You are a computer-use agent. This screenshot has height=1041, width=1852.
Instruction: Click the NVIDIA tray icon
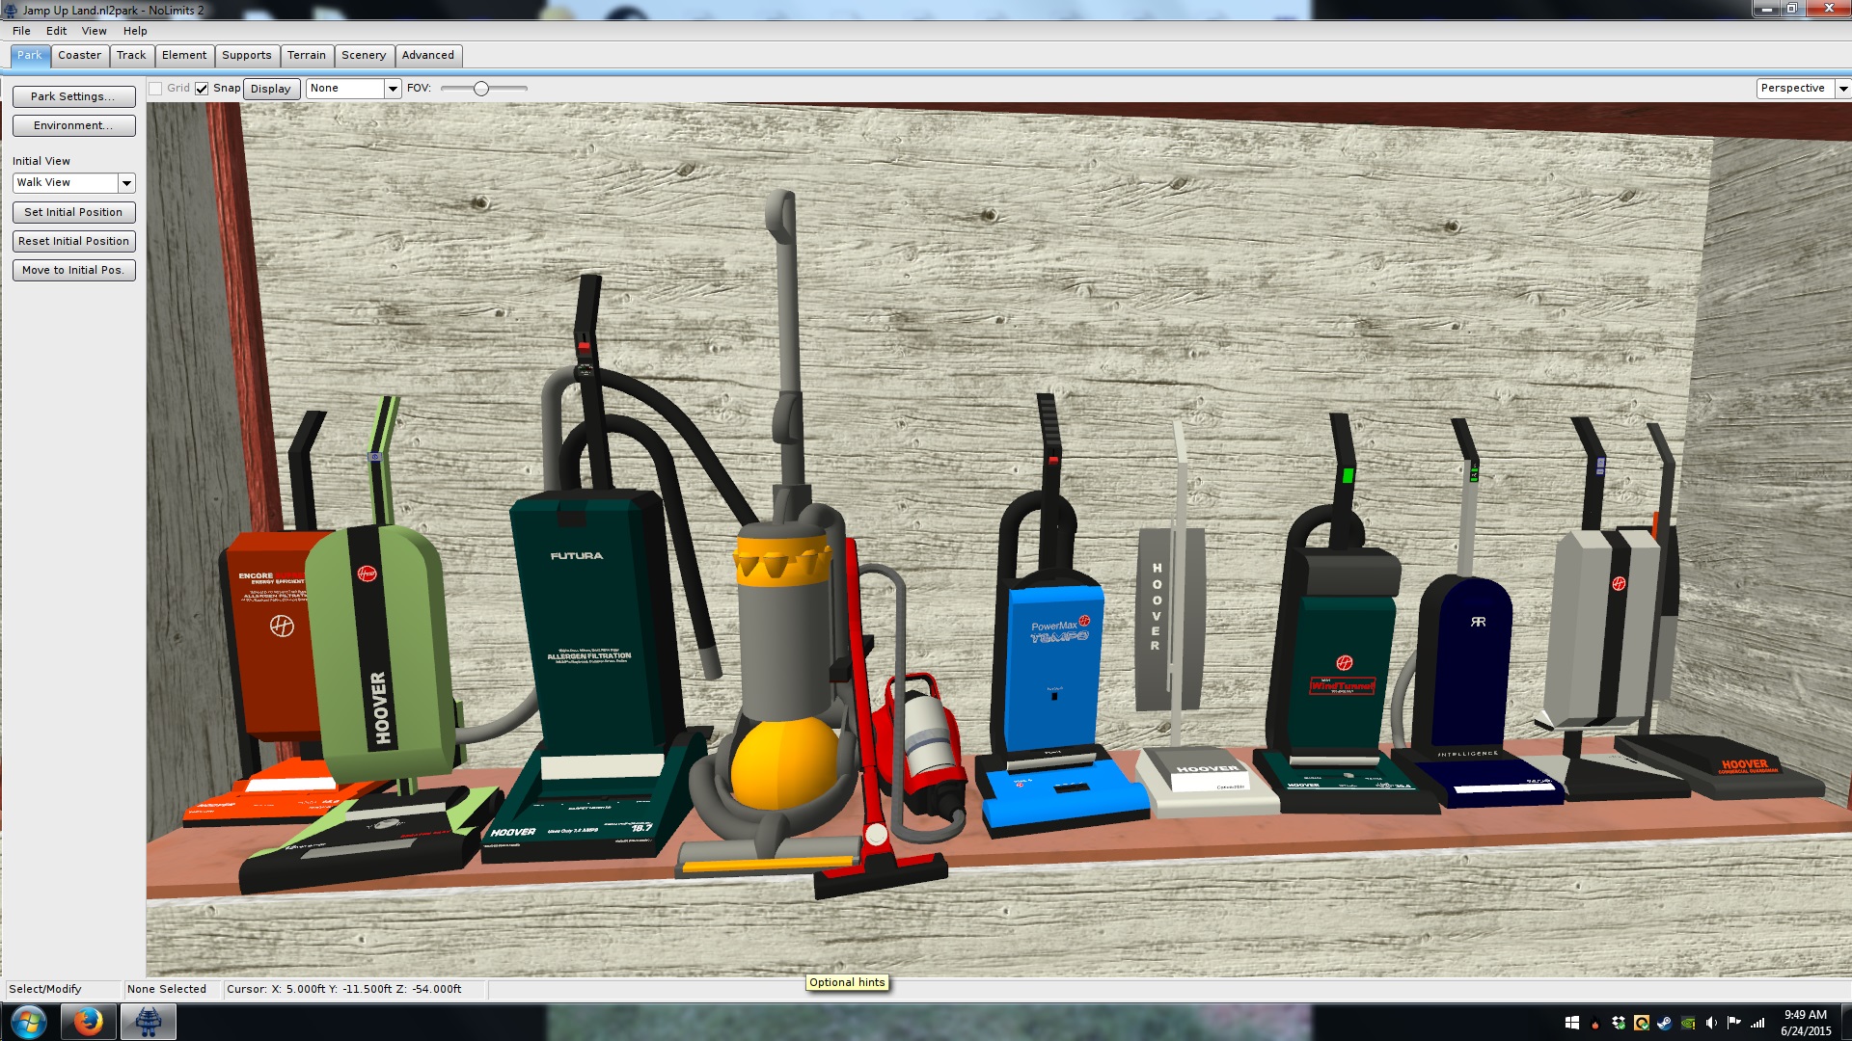pyautogui.click(x=1688, y=1023)
